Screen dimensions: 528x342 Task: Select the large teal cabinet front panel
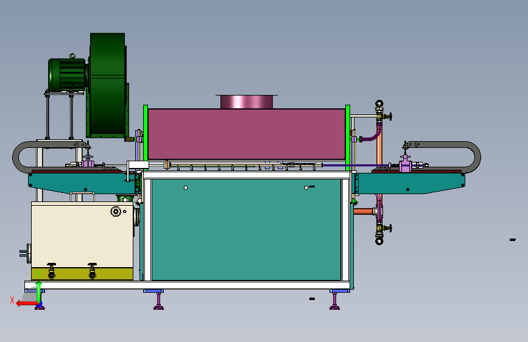pyautogui.click(x=247, y=229)
